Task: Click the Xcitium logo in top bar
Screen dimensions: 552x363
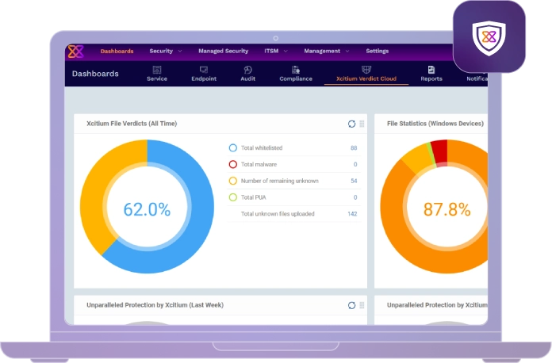Action: pyautogui.click(x=75, y=52)
